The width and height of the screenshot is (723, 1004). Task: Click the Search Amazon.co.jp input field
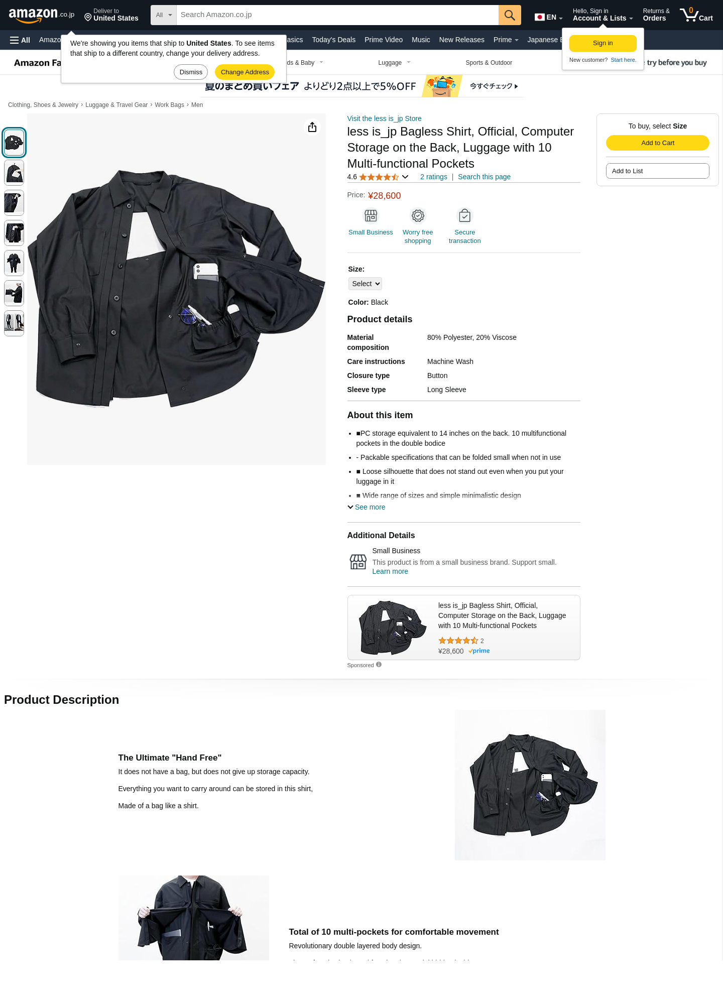click(337, 15)
